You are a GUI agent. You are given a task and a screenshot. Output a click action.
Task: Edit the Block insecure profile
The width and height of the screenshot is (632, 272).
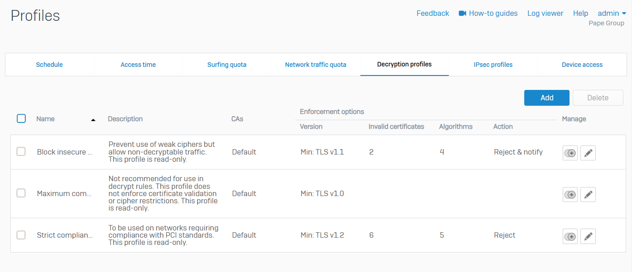(588, 153)
